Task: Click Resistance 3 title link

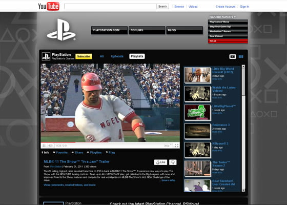Action: tap(221, 125)
